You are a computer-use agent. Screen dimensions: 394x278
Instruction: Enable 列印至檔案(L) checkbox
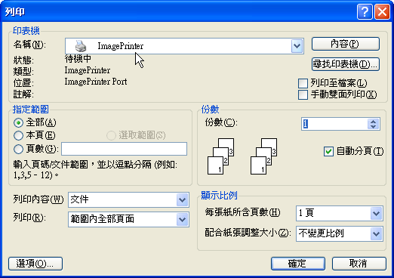point(303,83)
